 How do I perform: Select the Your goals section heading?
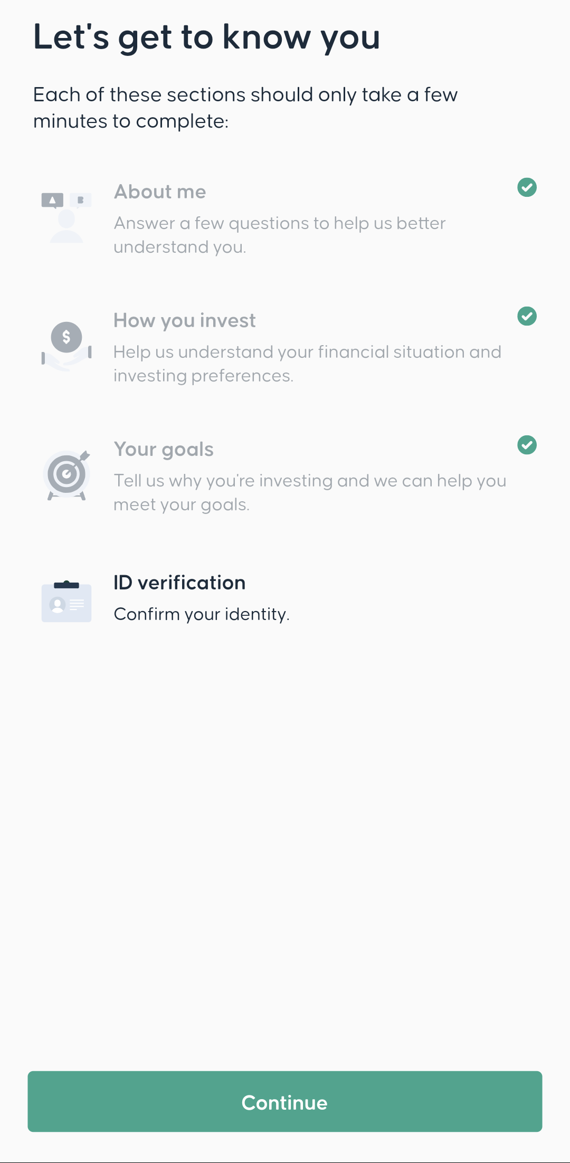coord(164,449)
